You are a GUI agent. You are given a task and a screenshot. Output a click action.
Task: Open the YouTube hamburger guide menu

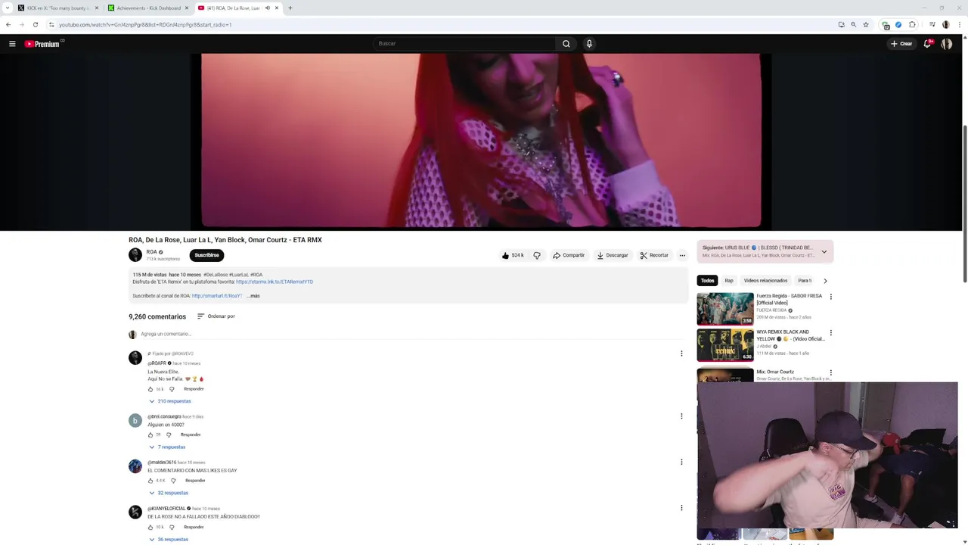click(x=12, y=44)
